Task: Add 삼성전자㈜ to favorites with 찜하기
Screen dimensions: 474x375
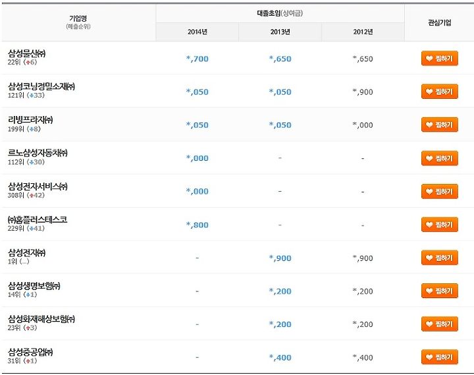Action: pos(440,258)
